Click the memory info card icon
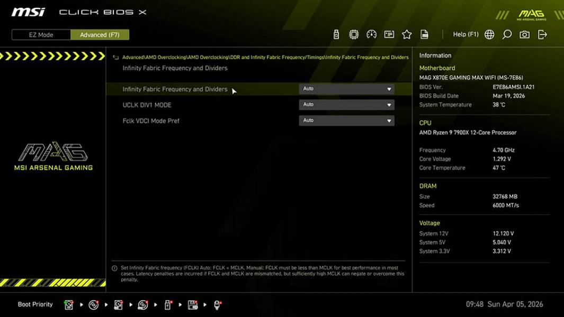This screenshot has width=564, height=317. tap(389, 34)
